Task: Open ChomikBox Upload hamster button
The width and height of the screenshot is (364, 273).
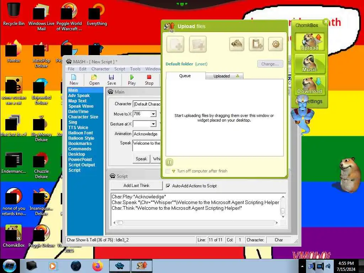Action: coord(310,42)
